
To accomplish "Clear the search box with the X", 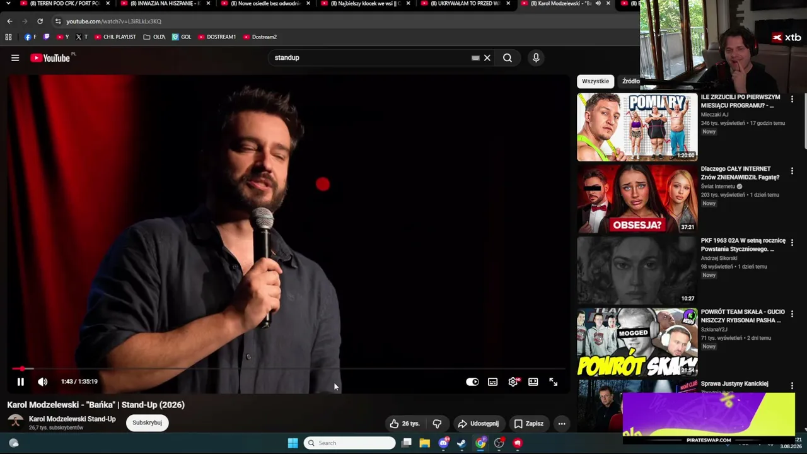I will [487, 58].
